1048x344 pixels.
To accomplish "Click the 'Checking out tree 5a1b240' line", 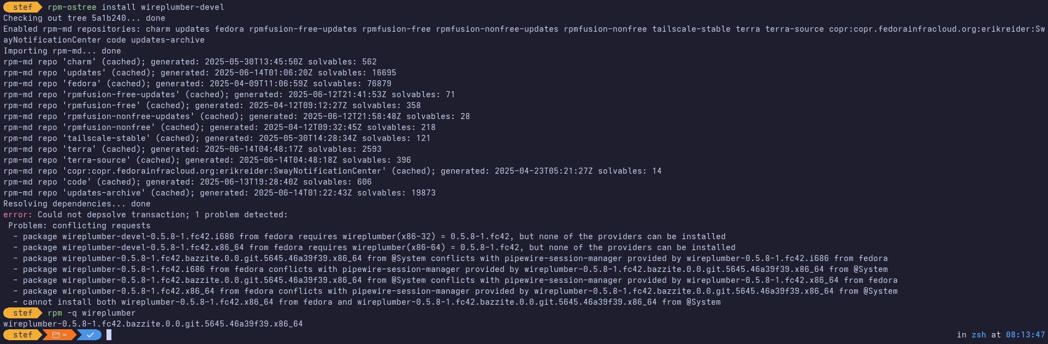I will pyautogui.click(x=84, y=18).
